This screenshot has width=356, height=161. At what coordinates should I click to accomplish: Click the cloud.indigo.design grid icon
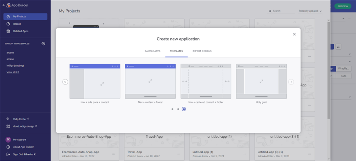click(8, 126)
